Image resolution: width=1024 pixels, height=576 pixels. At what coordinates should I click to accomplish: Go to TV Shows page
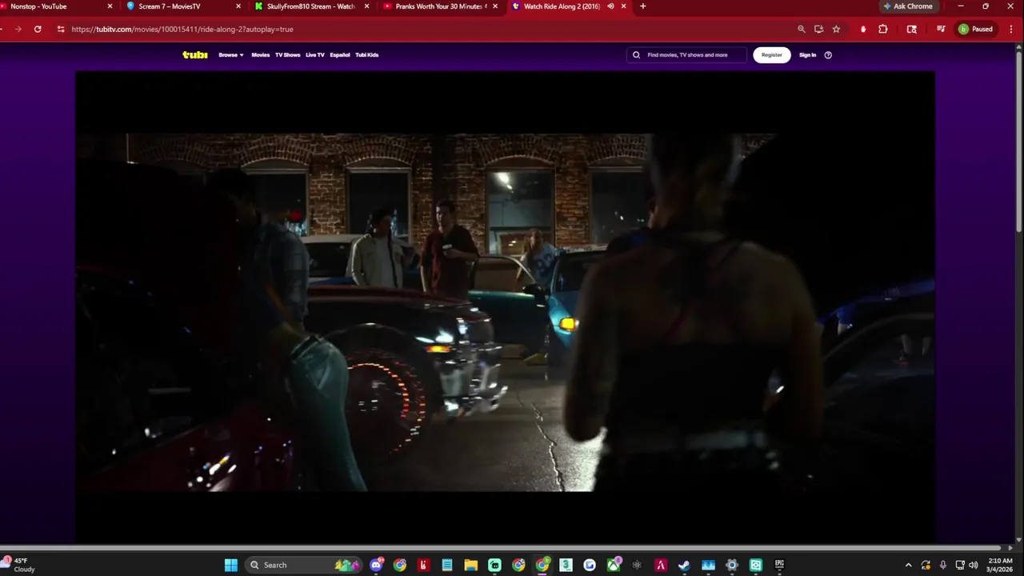click(x=288, y=55)
